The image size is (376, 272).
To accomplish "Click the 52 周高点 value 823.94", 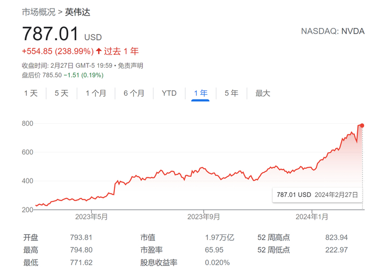I will click(336, 238).
